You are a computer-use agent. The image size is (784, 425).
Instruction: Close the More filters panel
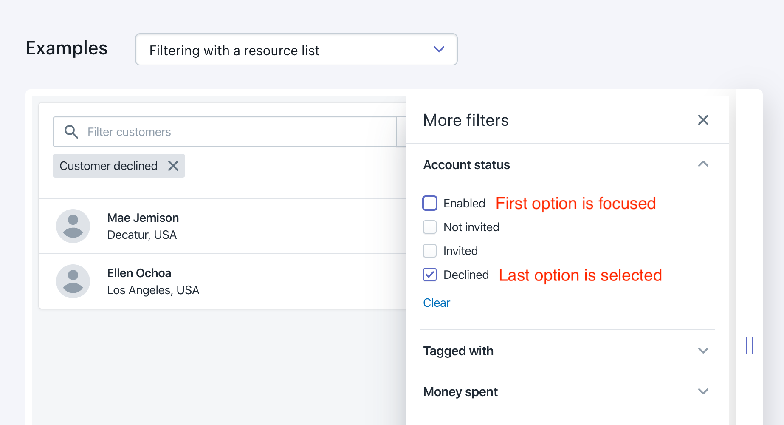pos(703,120)
